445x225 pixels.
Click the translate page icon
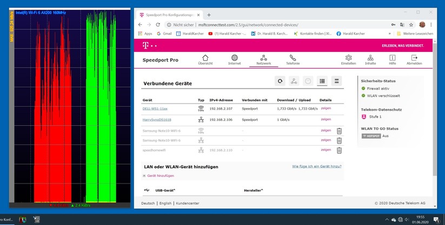(402, 25)
